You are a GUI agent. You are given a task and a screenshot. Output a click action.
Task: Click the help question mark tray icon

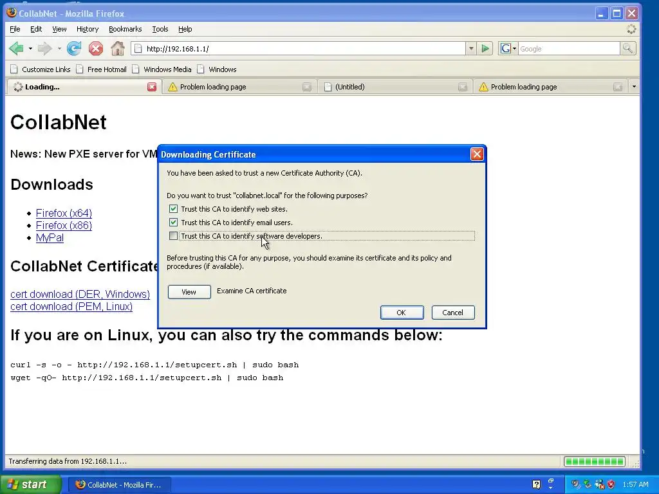536,485
